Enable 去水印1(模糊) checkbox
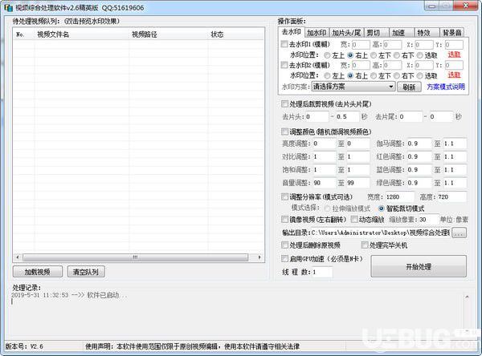Viewport: 482px width, 356px height. click(x=284, y=44)
